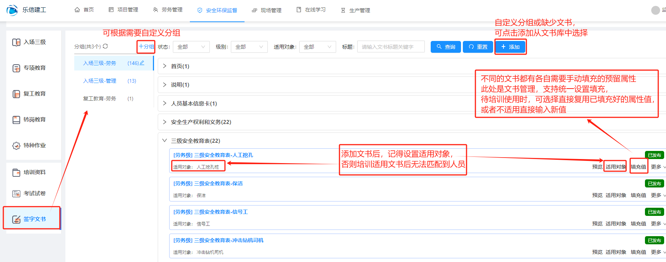Click the refresh icon beside 分组(共3个)
The width and height of the screenshot is (666, 262).
click(105, 46)
